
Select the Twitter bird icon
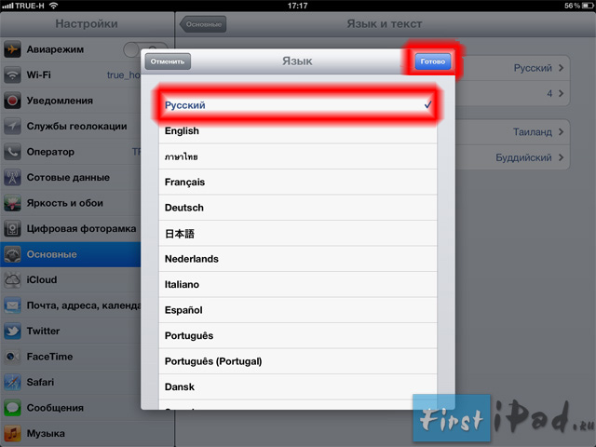click(12, 332)
